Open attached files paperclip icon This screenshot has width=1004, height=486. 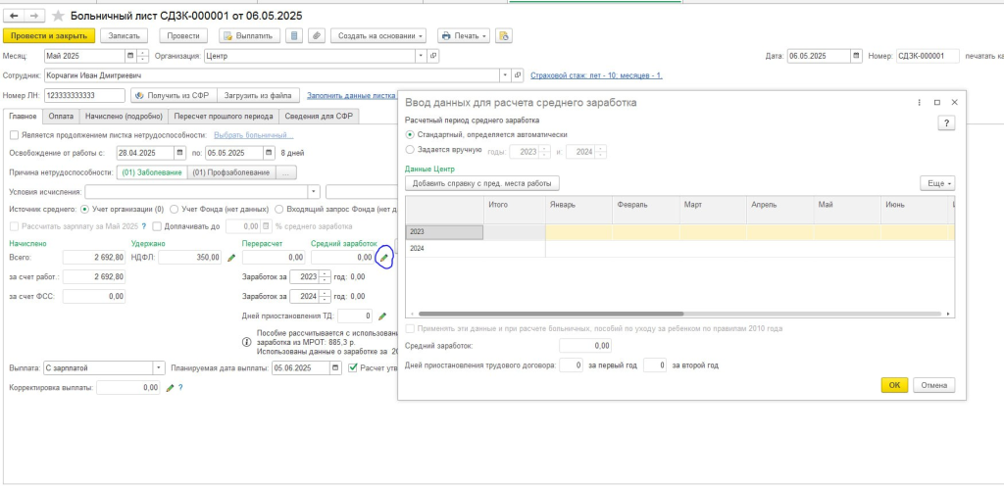tap(316, 36)
